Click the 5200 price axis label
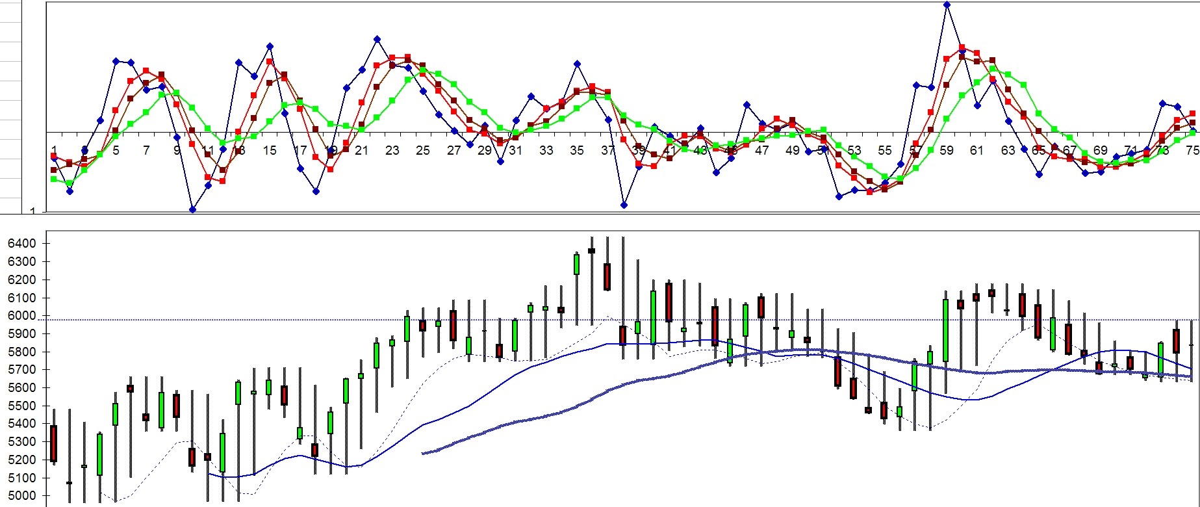The height and width of the screenshot is (507, 1200). [21, 460]
